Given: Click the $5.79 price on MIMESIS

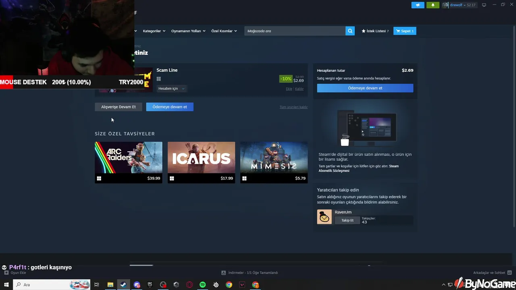Looking at the screenshot, I should tap(300, 178).
